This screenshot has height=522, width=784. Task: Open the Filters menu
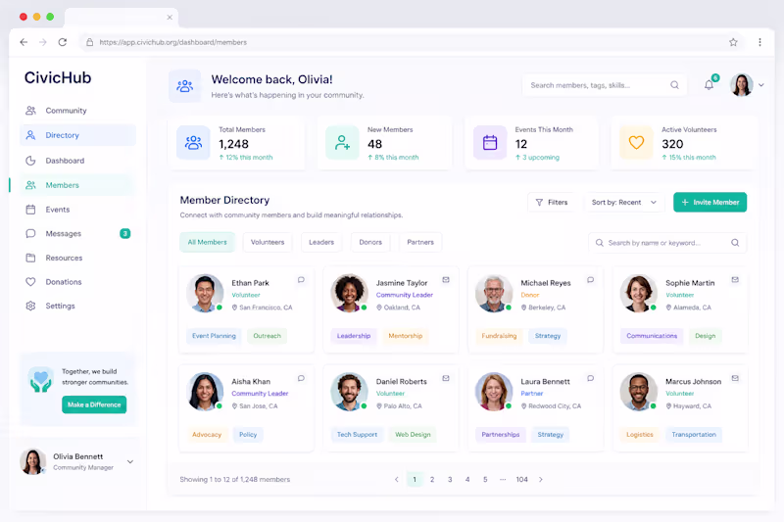(552, 203)
